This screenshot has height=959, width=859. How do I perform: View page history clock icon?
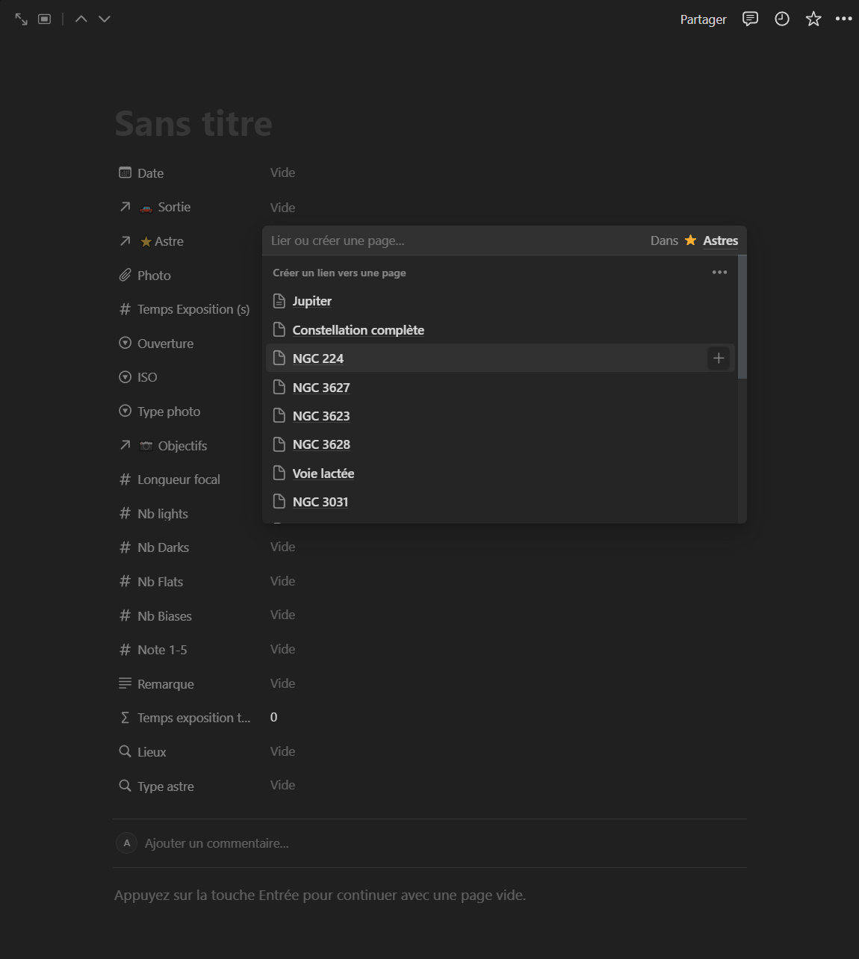(782, 19)
